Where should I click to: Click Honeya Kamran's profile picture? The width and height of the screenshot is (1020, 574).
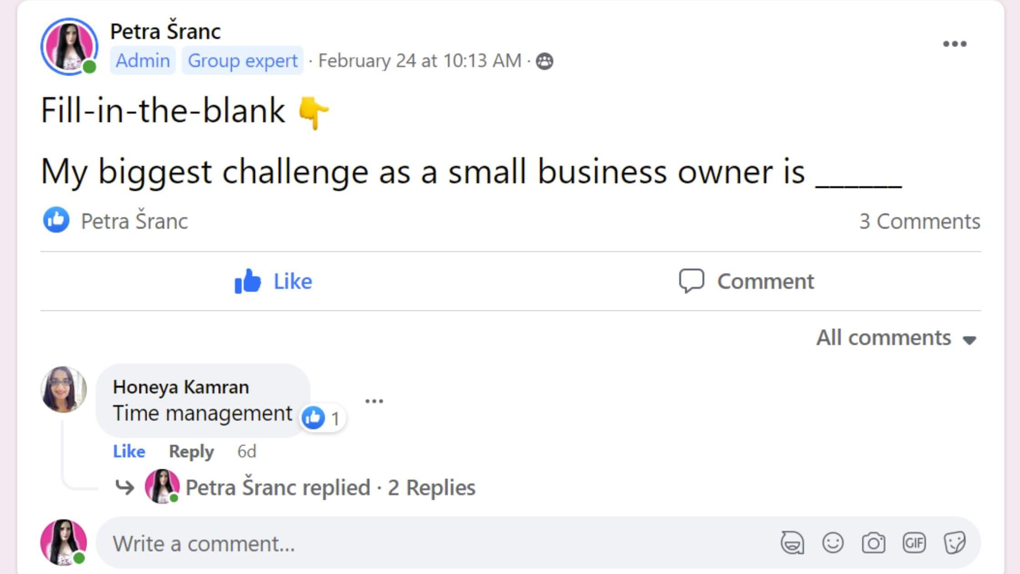[x=64, y=389]
